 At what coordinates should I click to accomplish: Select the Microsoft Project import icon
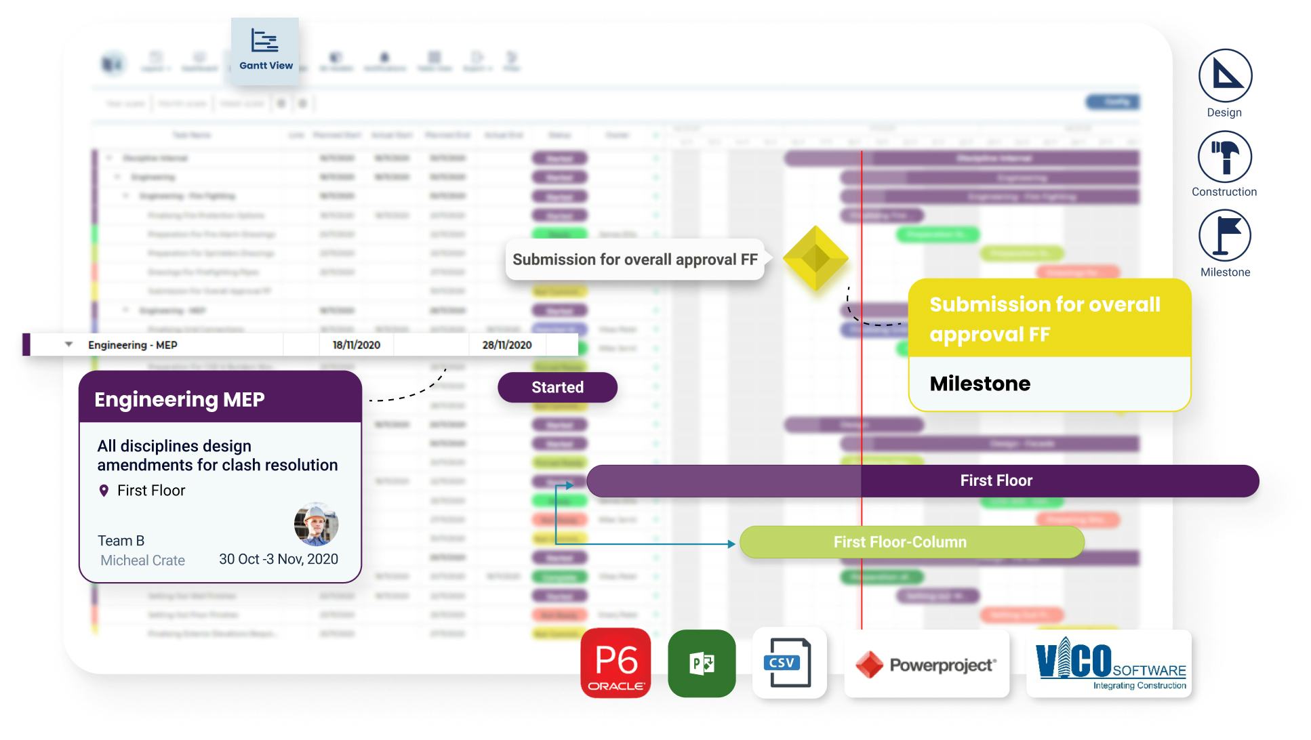(702, 663)
